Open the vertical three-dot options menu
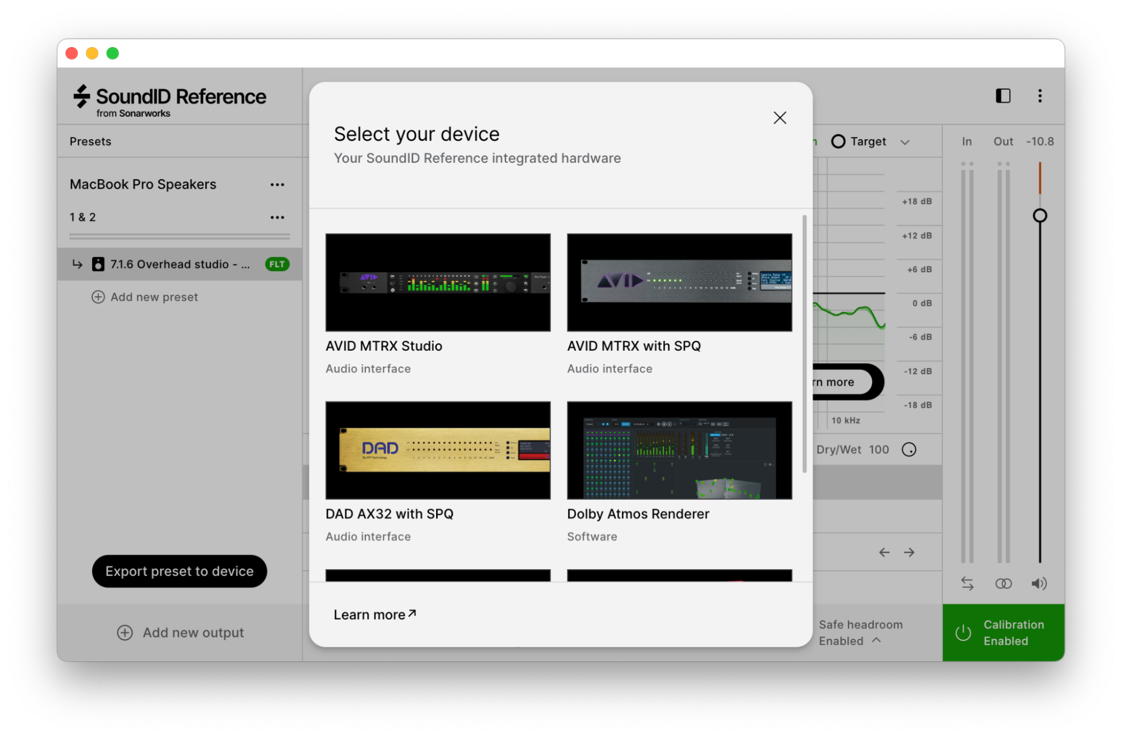1122x737 pixels. 1039,96
